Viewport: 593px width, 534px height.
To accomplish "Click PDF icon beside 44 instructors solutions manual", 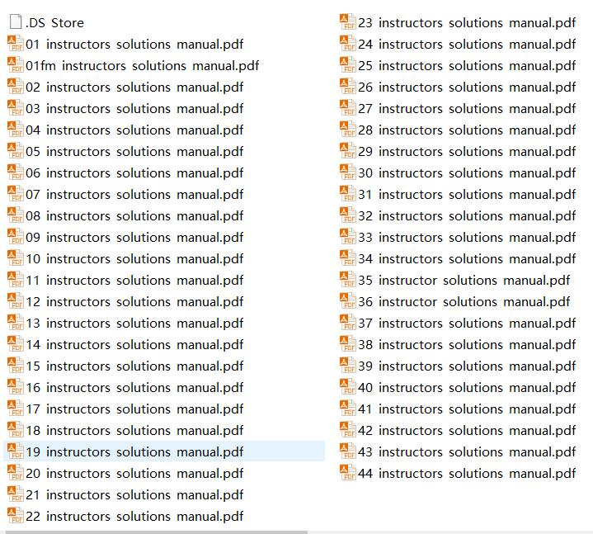I will pos(348,472).
